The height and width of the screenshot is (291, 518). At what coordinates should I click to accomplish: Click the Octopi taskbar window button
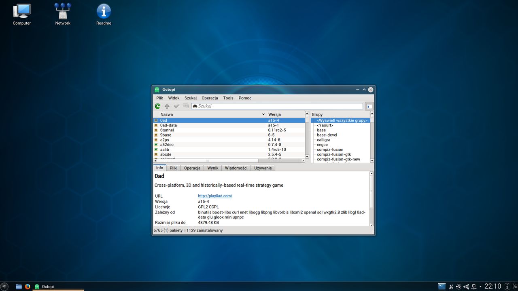(58, 287)
